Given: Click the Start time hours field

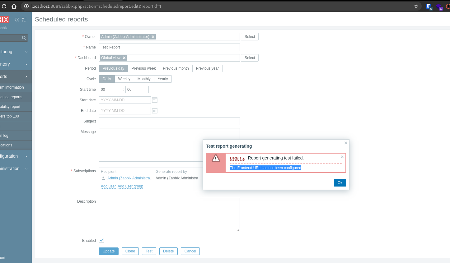Looking at the screenshot, I should point(110,90).
